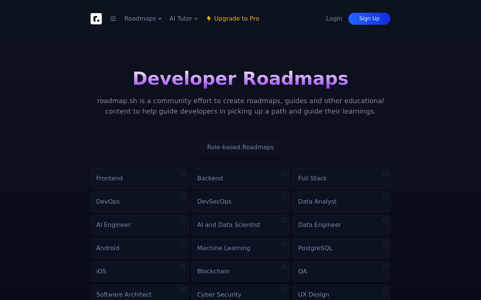Bookmark the Backend roadmap
481x300 pixels.
click(x=284, y=174)
